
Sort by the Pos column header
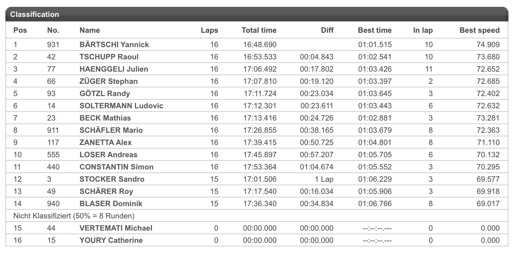click(20, 30)
